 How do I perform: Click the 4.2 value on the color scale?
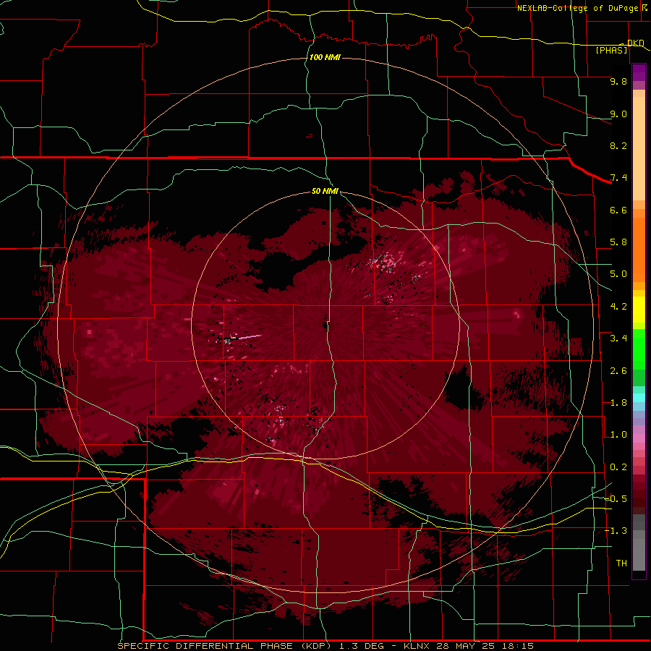tap(618, 307)
